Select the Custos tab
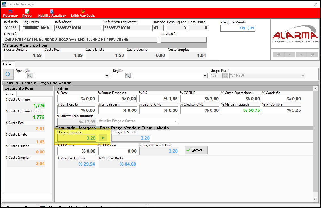 tap(10, 93)
